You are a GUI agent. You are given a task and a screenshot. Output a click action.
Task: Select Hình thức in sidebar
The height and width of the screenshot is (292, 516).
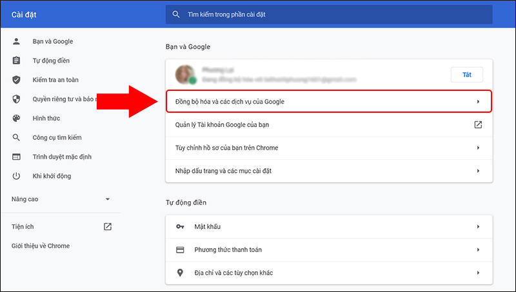point(46,119)
